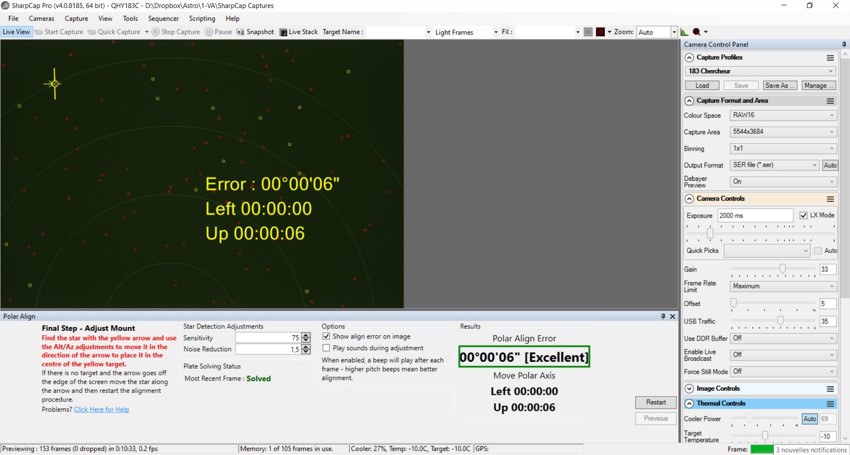Enable Play sounds during adjustment
The height and width of the screenshot is (455, 850).
tap(326, 348)
